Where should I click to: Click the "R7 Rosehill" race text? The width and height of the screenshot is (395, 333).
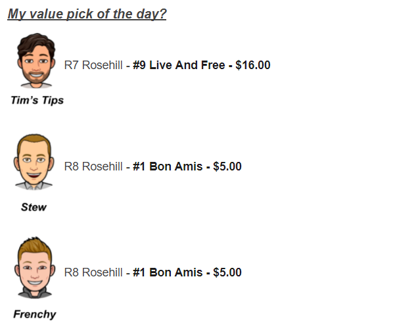pyautogui.click(x=93, y=65)
